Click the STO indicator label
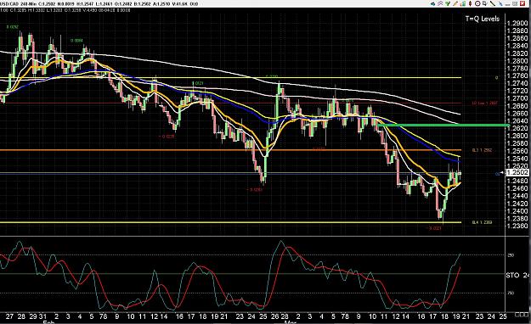Image resolution: width=531 pixels, height=324 pixels. pyautogui.click(x=512, y=275)
